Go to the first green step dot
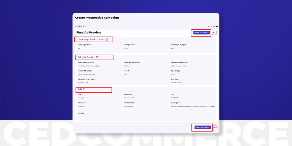The height and width of the screenshot is (146, 292). click(208, 27)
